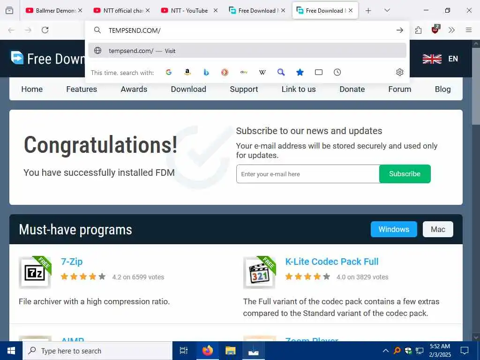480x360 pixels.
Task: Open File Explorer from the taskbar
Action: pos(231,351)
